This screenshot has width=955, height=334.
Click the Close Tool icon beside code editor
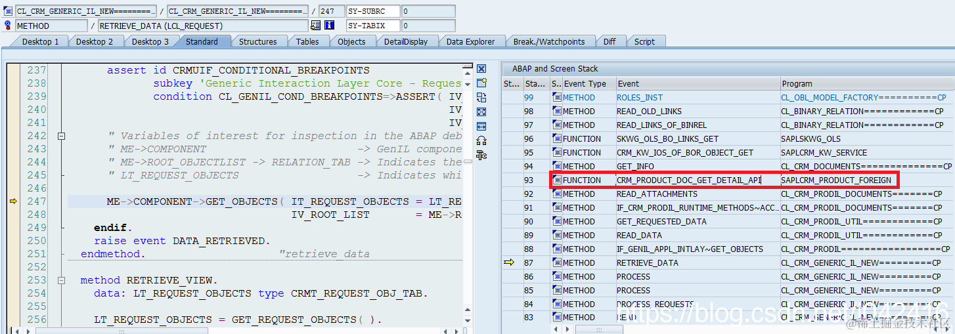(x=481, y=69)
